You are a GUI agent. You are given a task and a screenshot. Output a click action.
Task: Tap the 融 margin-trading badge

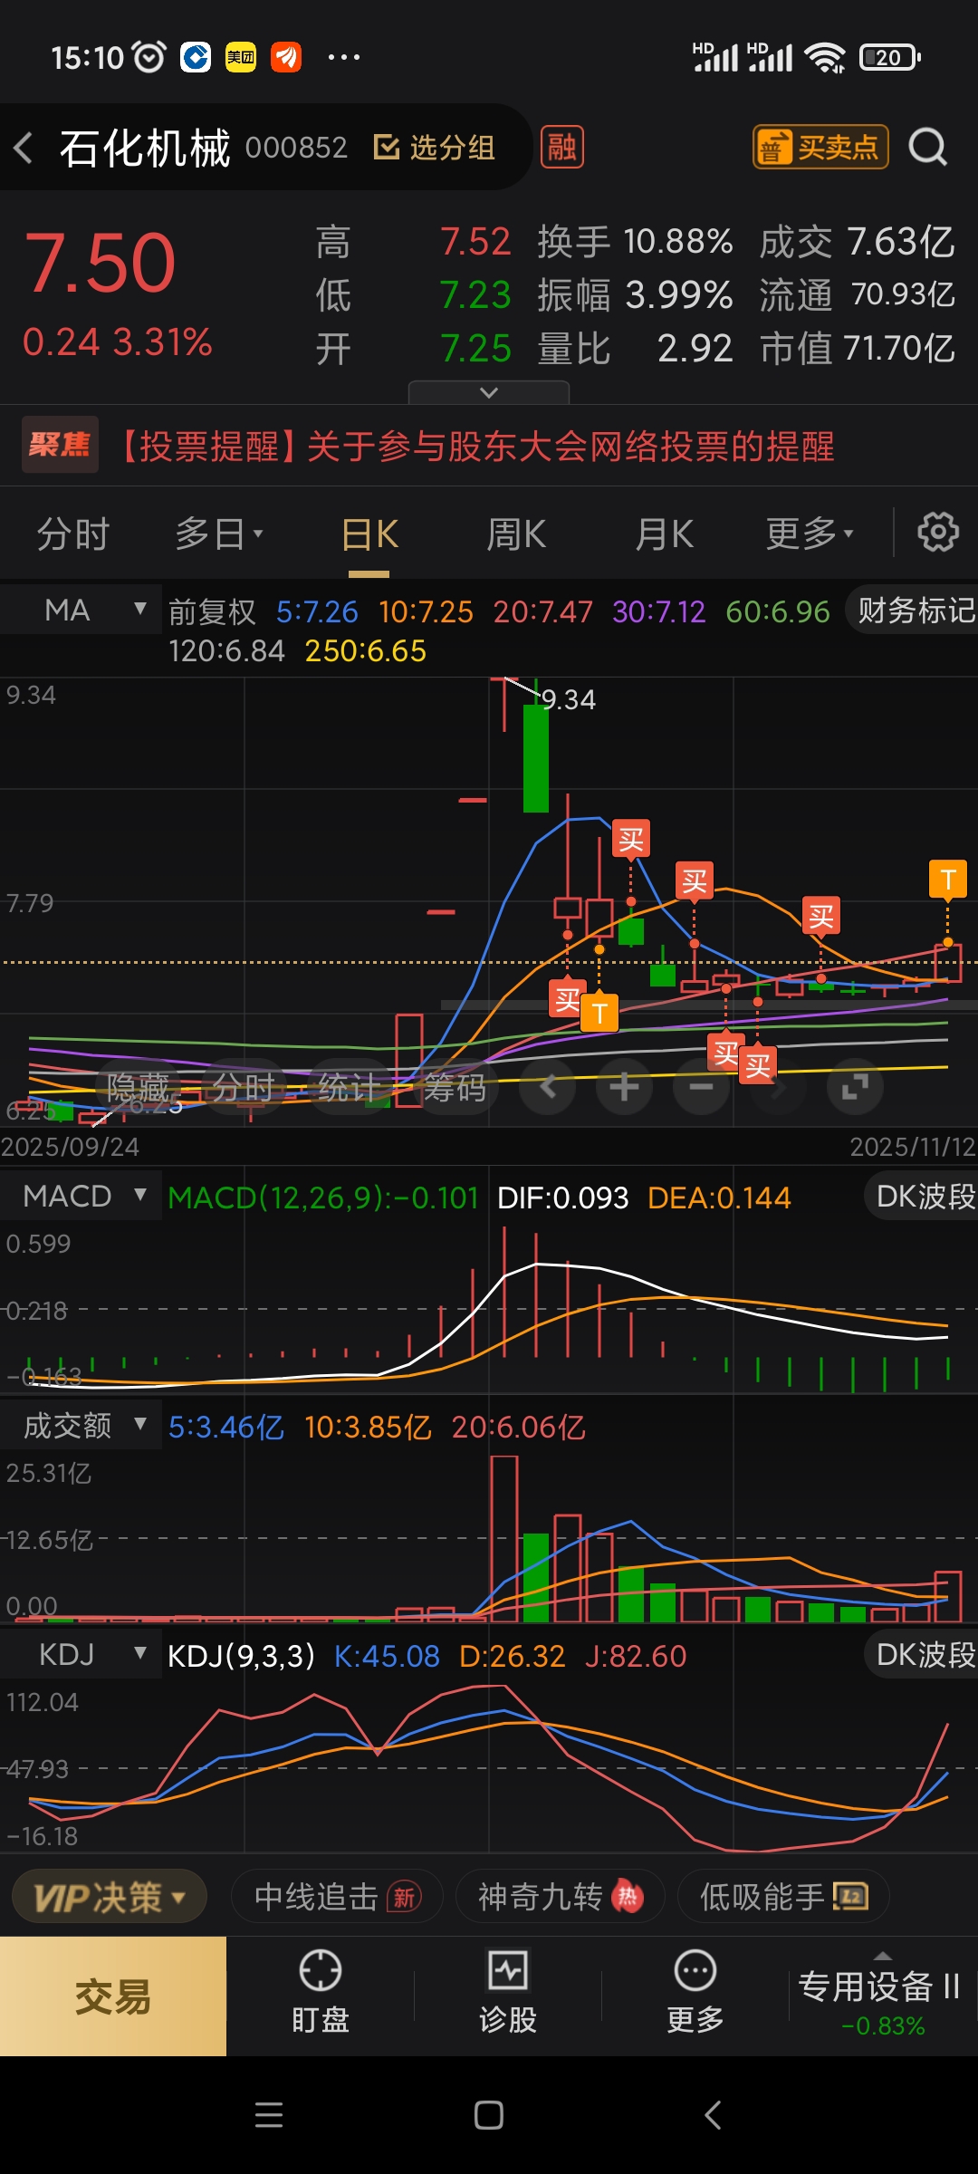coord(561,147)
